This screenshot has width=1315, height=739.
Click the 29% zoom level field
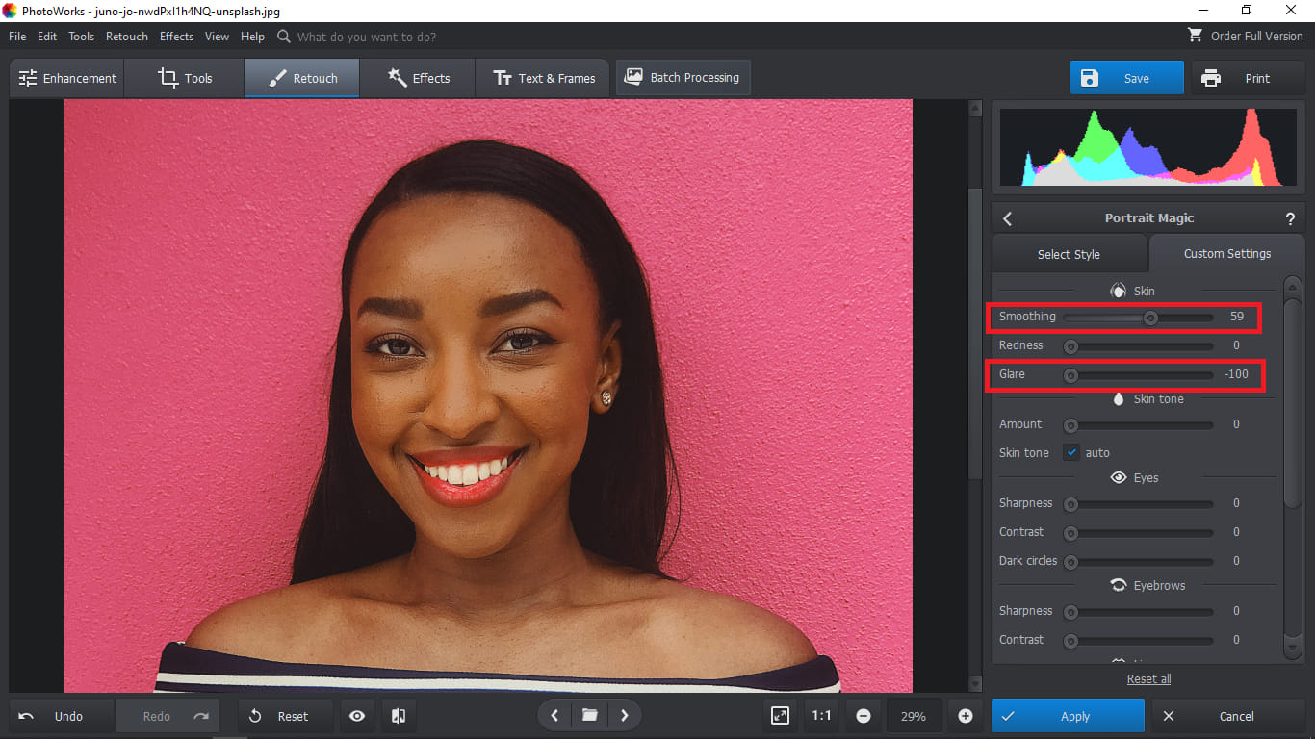[x=914, y=716]
